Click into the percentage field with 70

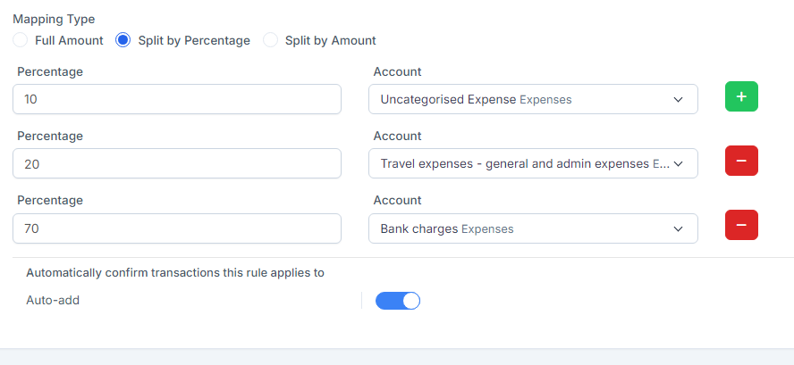177,228
